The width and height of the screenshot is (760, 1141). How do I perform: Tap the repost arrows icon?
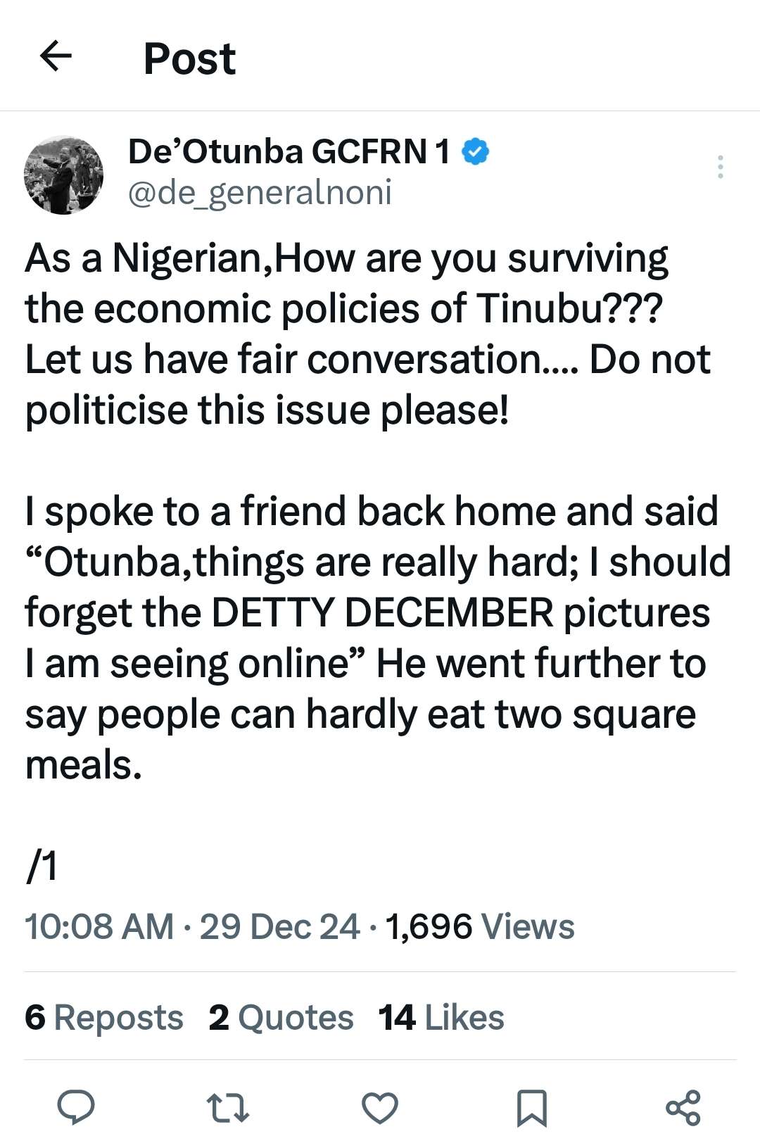coord(228,1107)
